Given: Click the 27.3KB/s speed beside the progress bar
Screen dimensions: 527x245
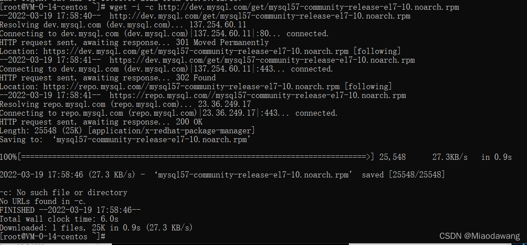Looking at the screenshot, I should [x=450, y=157].
